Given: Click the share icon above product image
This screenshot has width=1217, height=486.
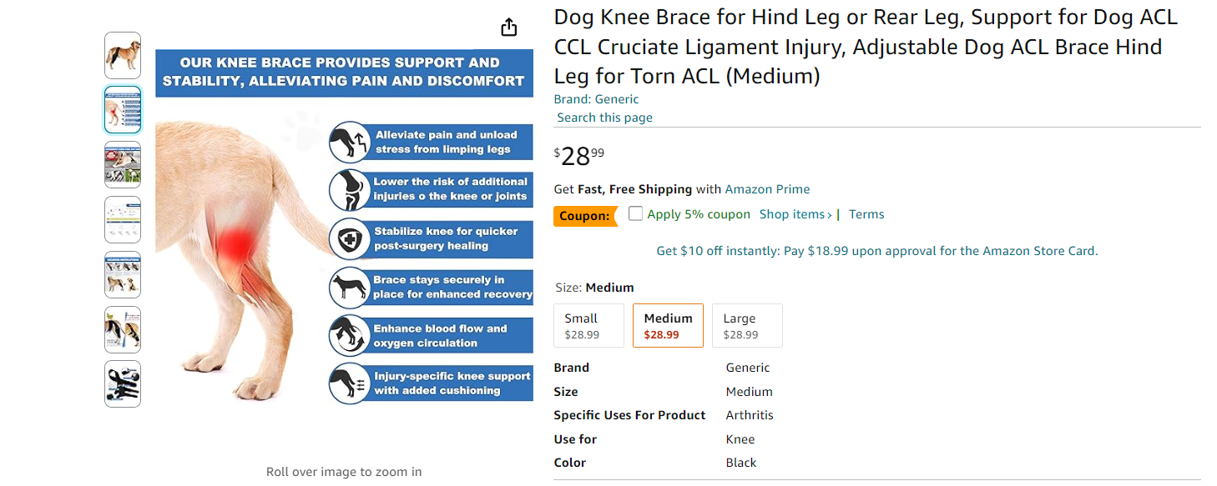Looking at the screenshot, I should 508,28.
